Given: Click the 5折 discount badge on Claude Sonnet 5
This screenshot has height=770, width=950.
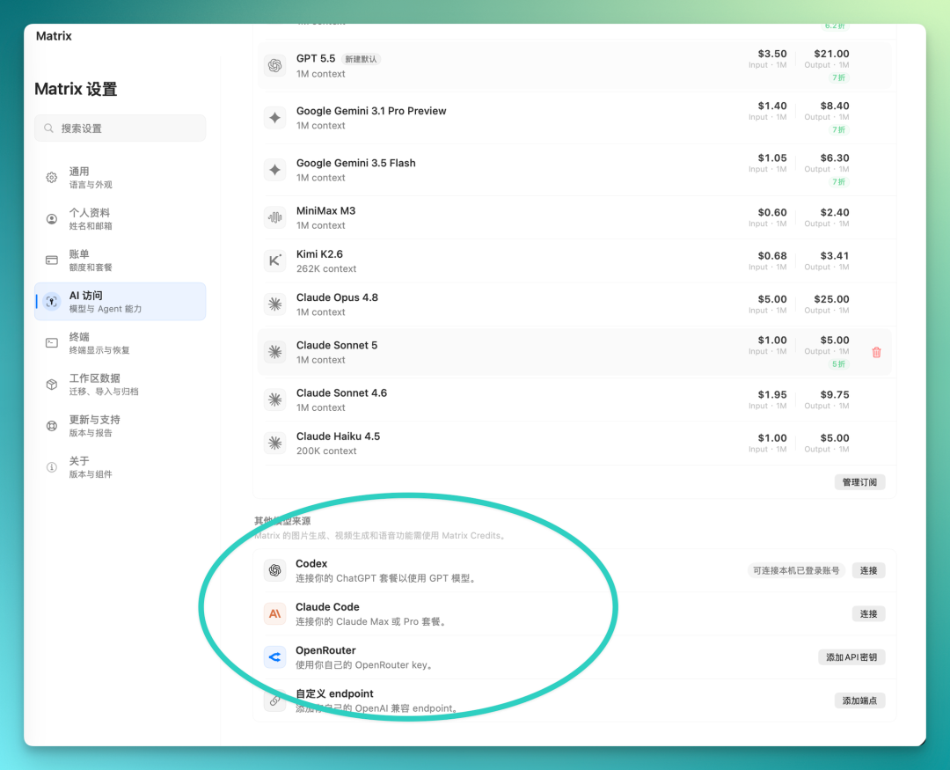Looking at the screenshot, I should pyautogui.click(x=838, y=364).
